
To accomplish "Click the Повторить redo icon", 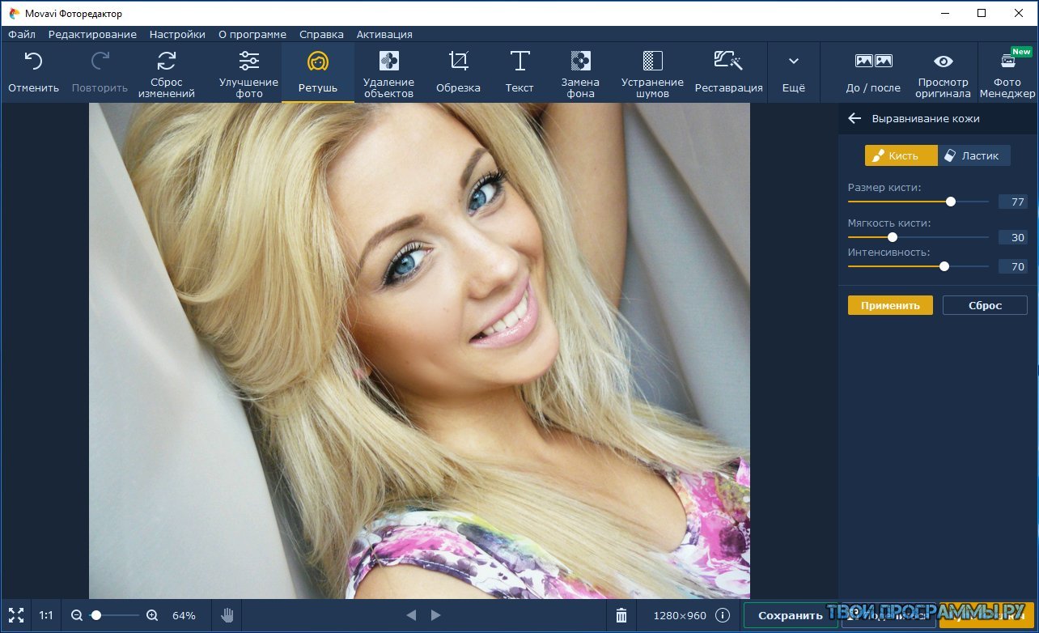I will [100, 61].
